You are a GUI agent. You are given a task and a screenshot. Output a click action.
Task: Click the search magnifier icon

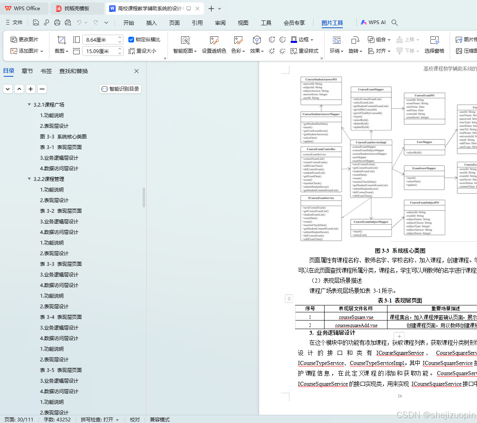(394, 22)
